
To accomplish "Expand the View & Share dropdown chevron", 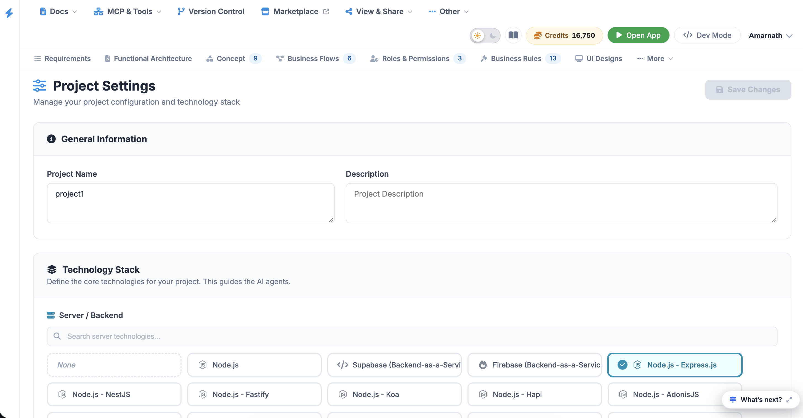I will pyautogui.click(x=410, y=12).
